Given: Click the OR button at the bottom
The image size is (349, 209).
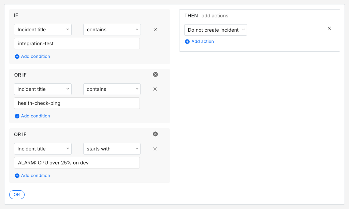Looking at the screenshot, I should coord(17,194).
